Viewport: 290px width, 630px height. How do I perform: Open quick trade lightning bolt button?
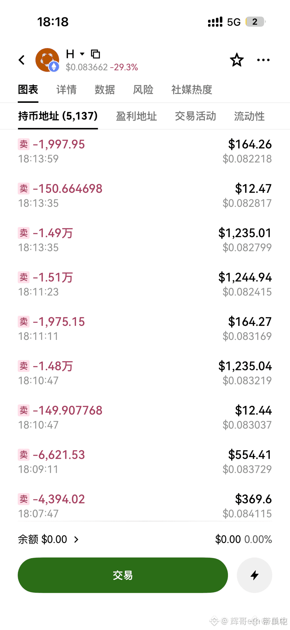[255, 575]
